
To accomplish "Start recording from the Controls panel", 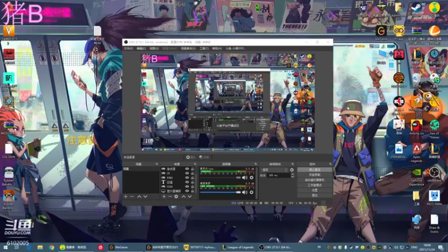I will point(315,175).
